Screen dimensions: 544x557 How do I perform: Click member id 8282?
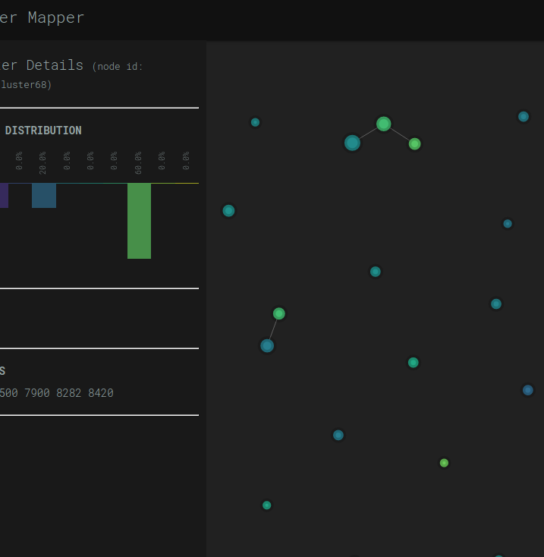pos(69,393)
